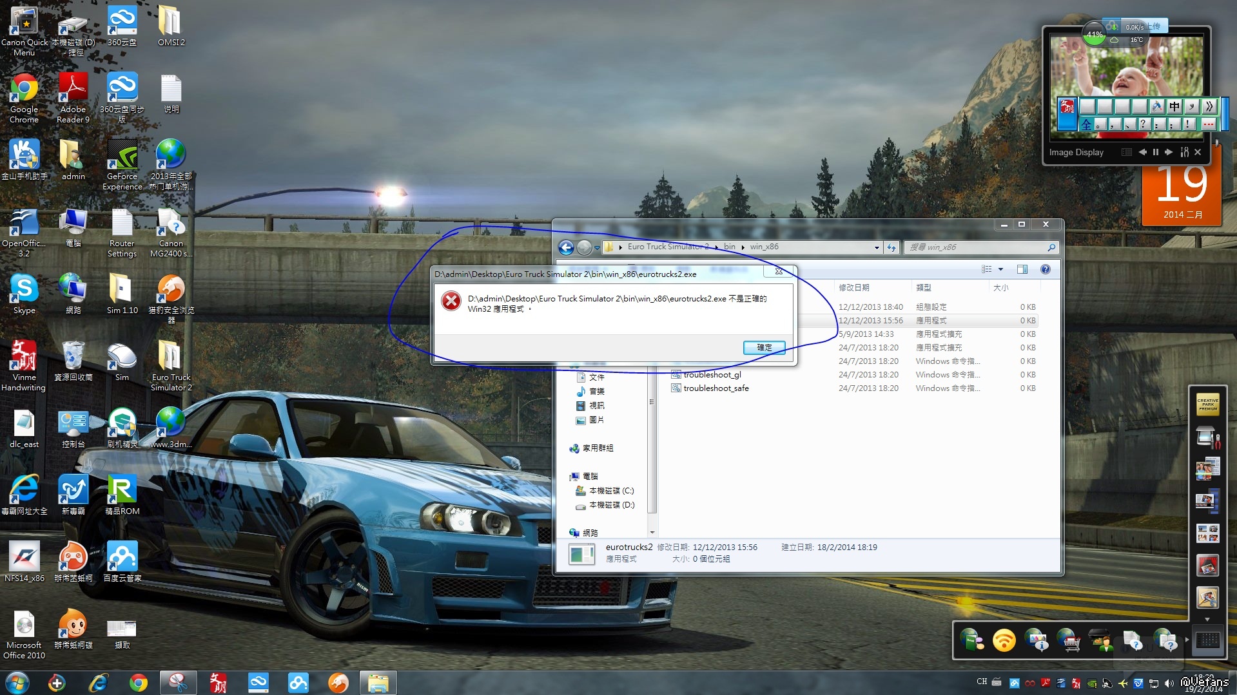The width and height of the screenshot is (1237, 695).
Task: Sort files by 修改日期 column header
Action: tap(853, 288)
